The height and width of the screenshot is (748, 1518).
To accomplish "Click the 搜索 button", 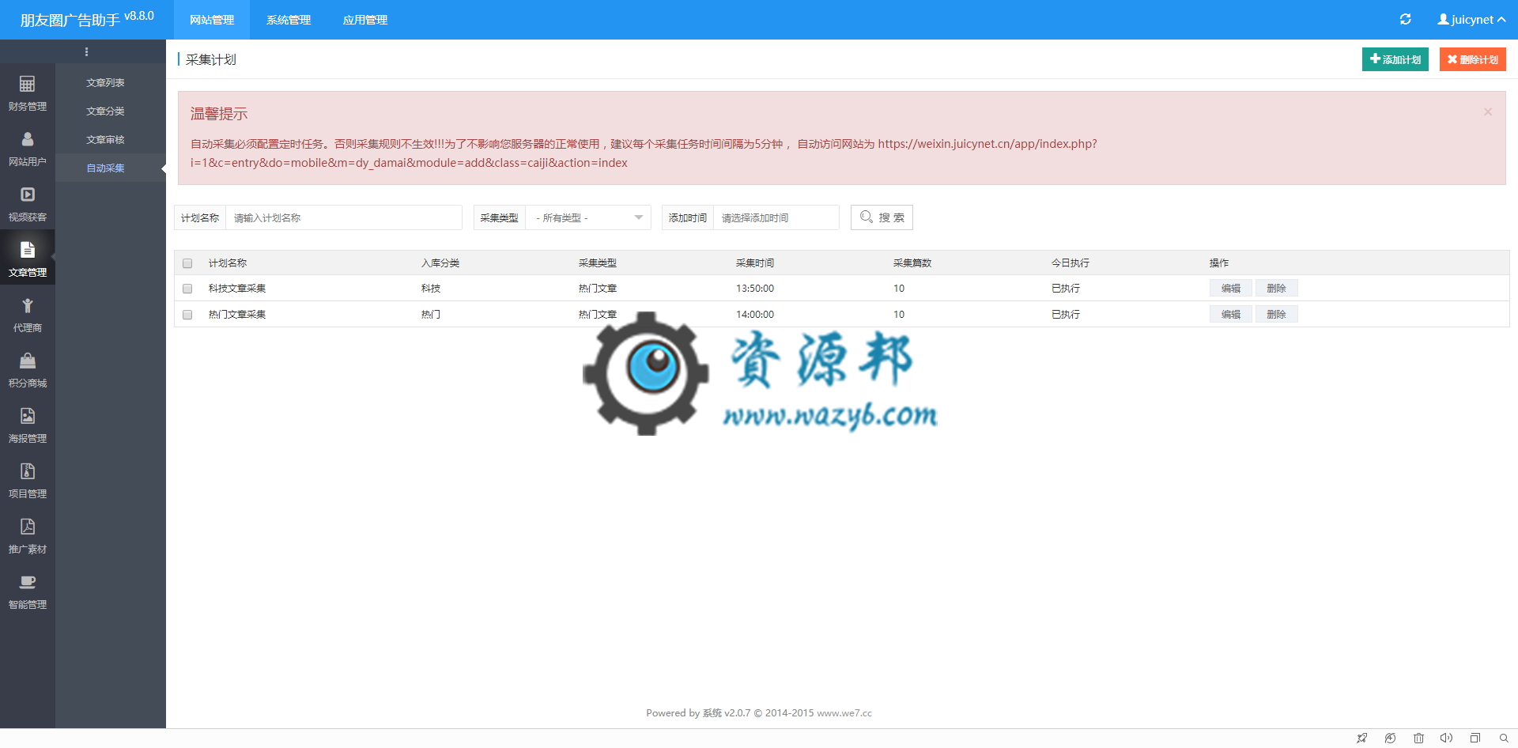I will 882,217.
